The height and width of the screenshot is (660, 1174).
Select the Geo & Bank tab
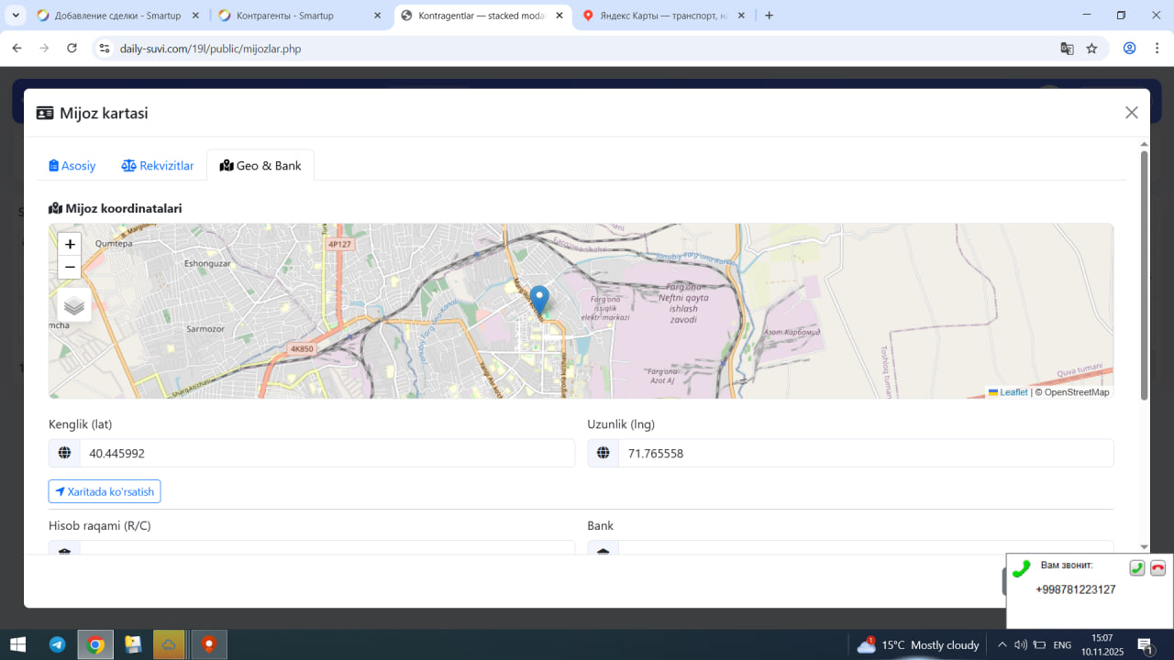point(260,166)
